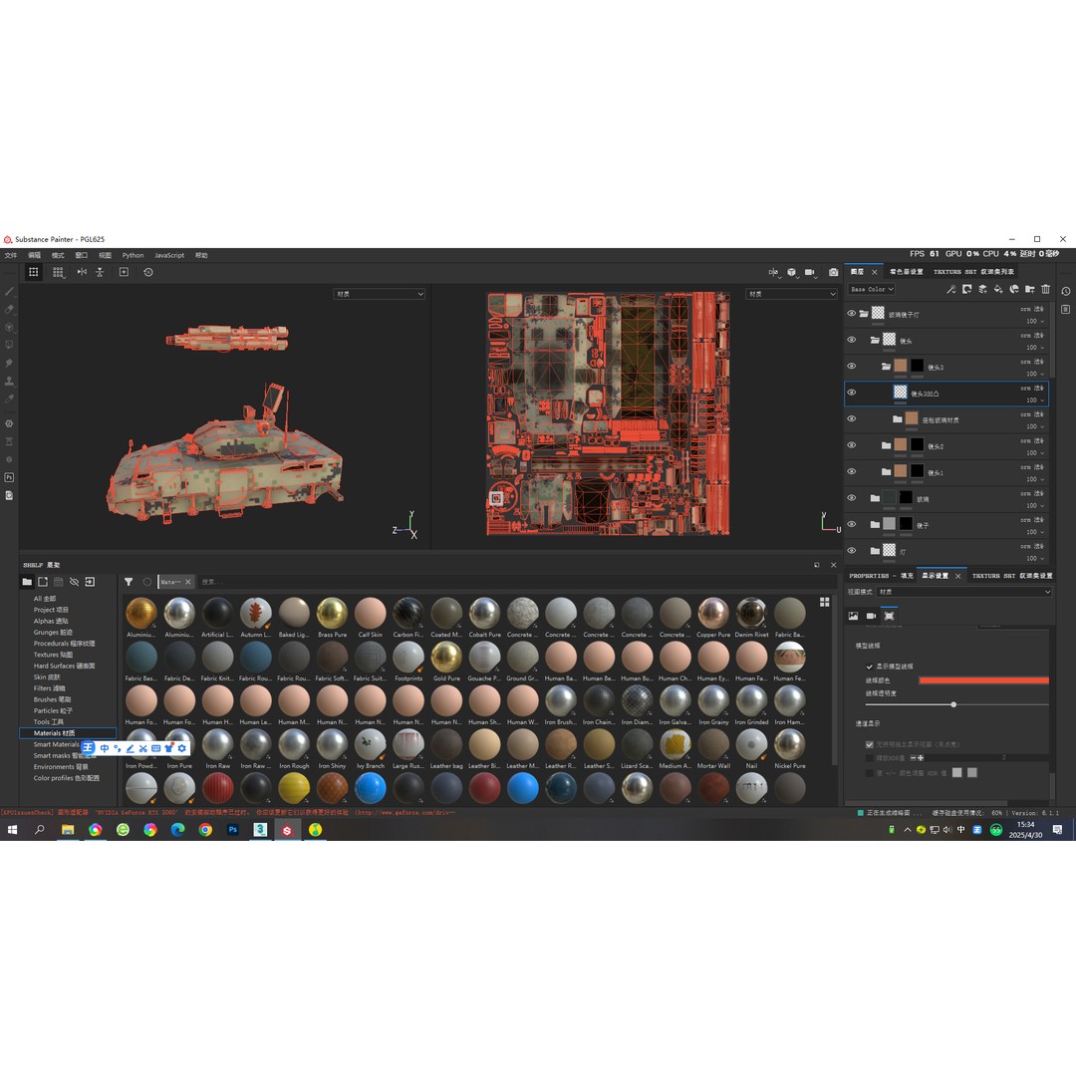1076x1076 pixels.
Task: Hide the 镜头1 layer with its eye icon
Action: (852, 471)
